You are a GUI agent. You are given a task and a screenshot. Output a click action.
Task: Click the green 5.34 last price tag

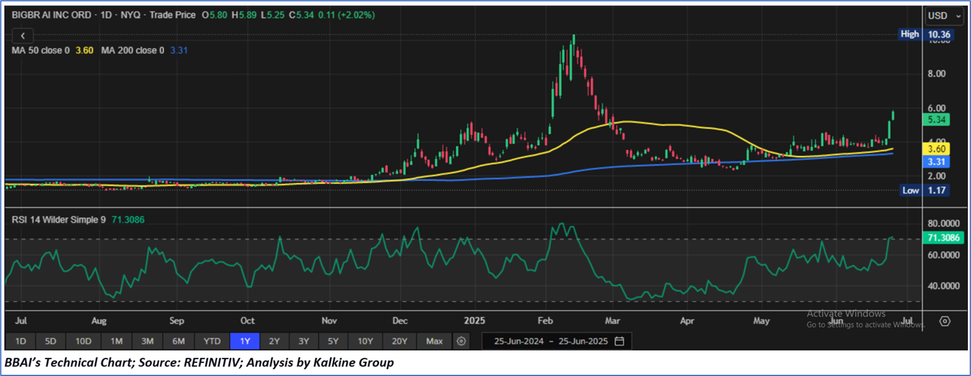tap(937, 119)
